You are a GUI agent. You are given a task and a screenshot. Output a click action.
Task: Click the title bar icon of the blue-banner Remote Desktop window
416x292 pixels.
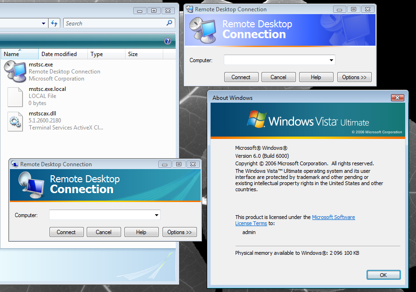pyautogui.click(x=190, y=9)
